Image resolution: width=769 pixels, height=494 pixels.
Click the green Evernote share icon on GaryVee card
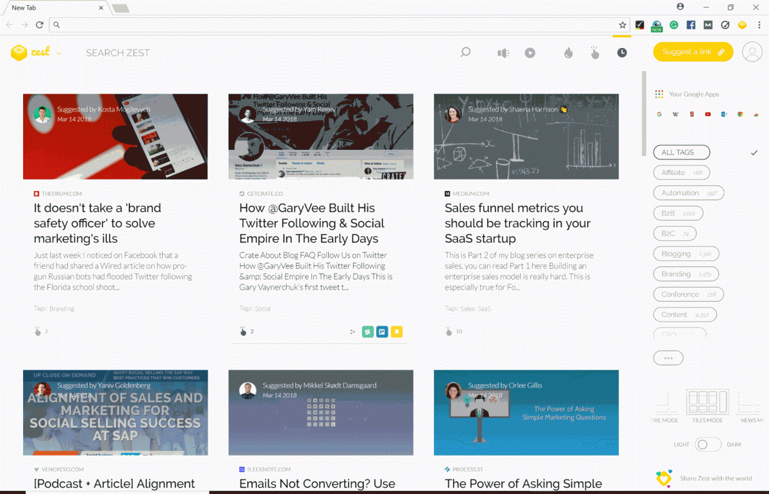tap(367, 331)
